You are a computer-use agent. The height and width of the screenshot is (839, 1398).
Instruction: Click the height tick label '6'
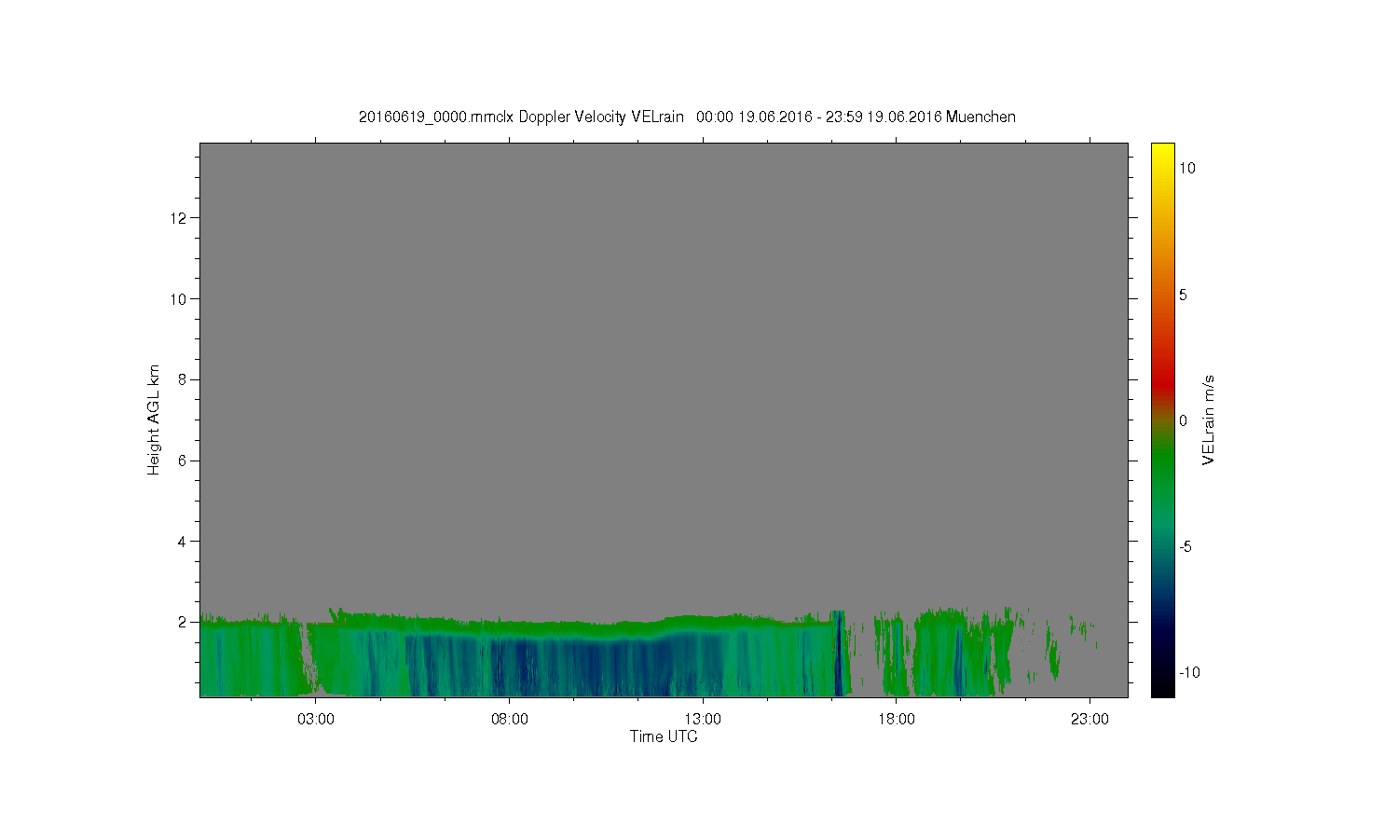(x=183, y=461)
